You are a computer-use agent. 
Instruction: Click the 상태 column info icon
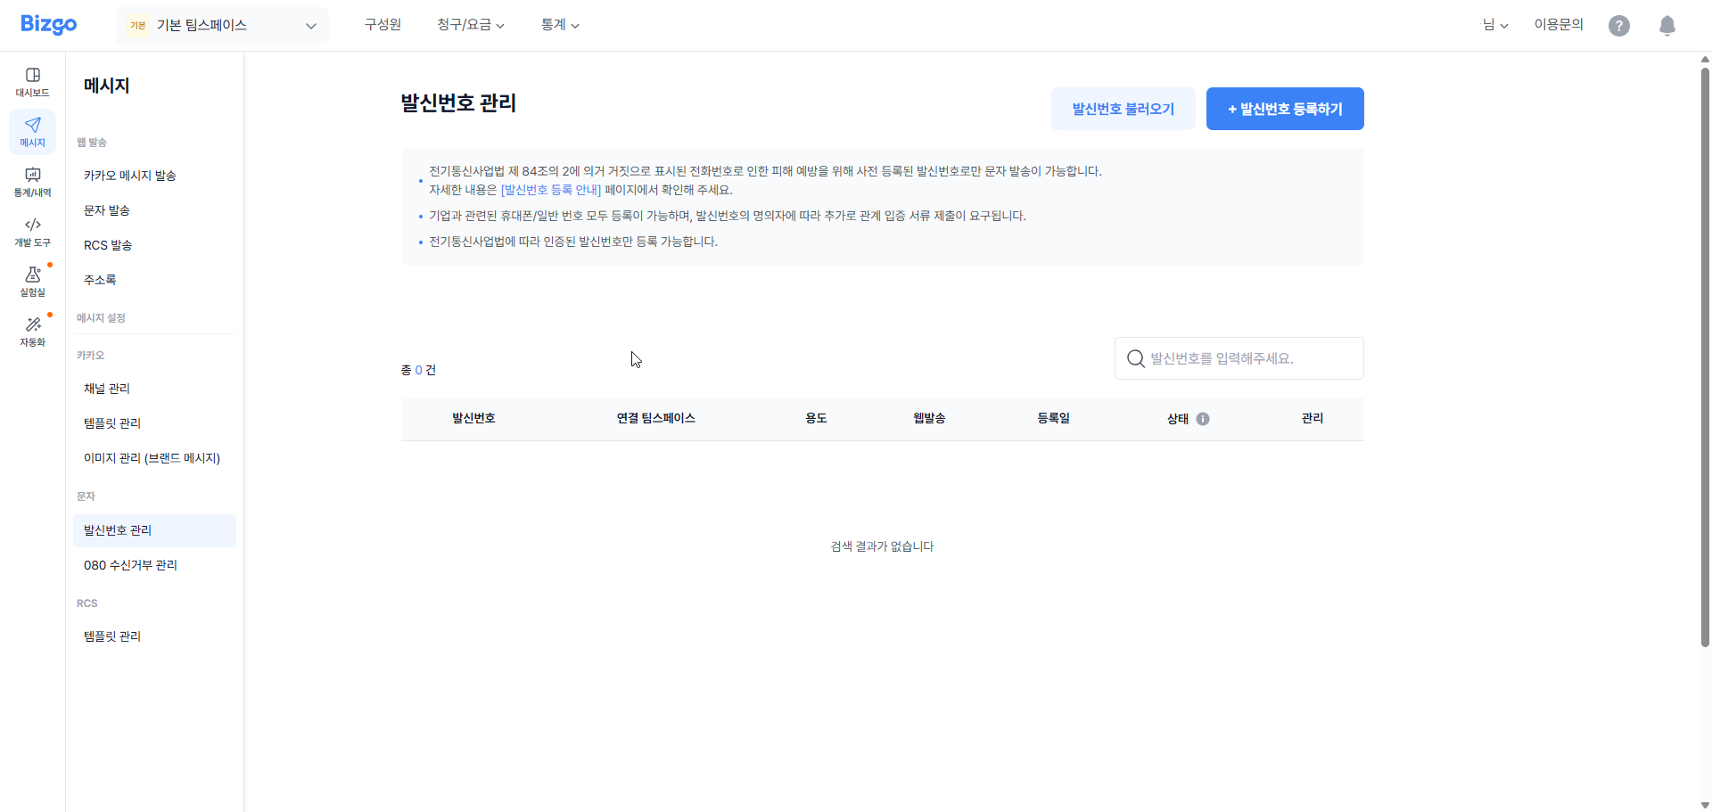coord(1205,419)
